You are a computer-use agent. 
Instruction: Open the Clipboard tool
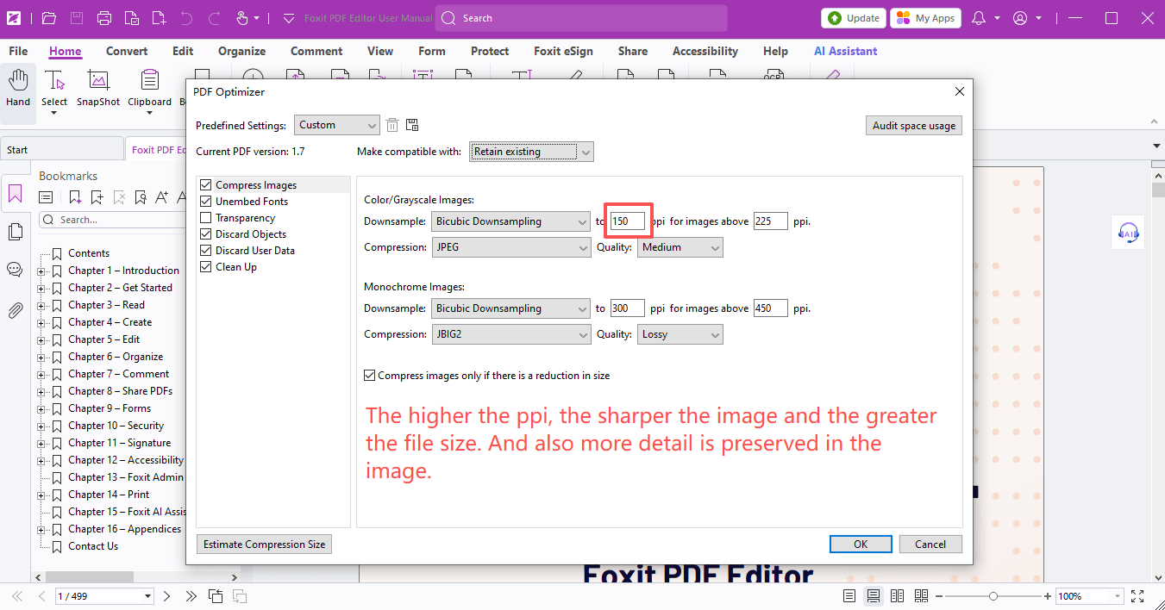[150, 90]
